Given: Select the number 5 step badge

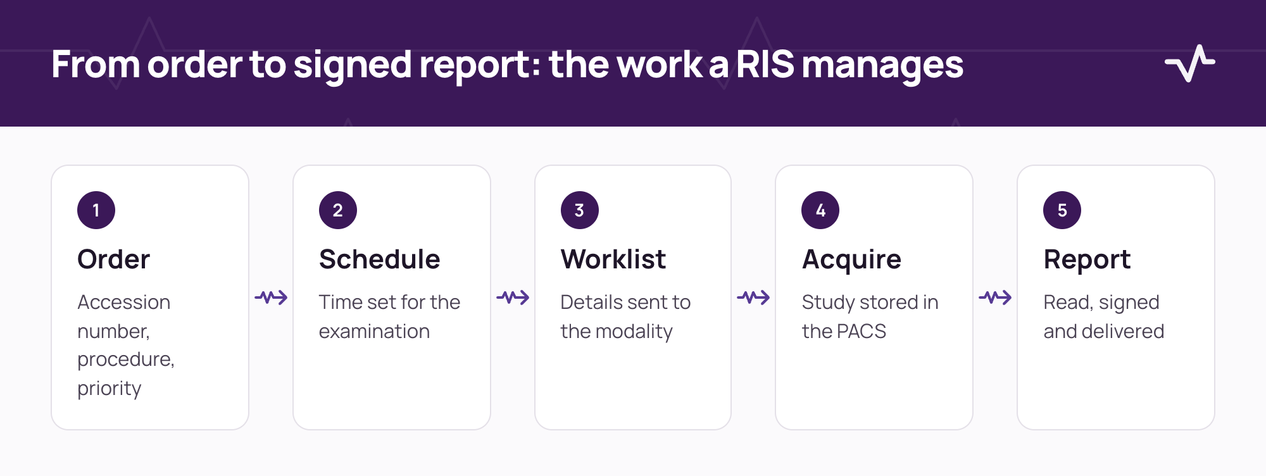Looking at the screenshot, I should [1062, 210].
